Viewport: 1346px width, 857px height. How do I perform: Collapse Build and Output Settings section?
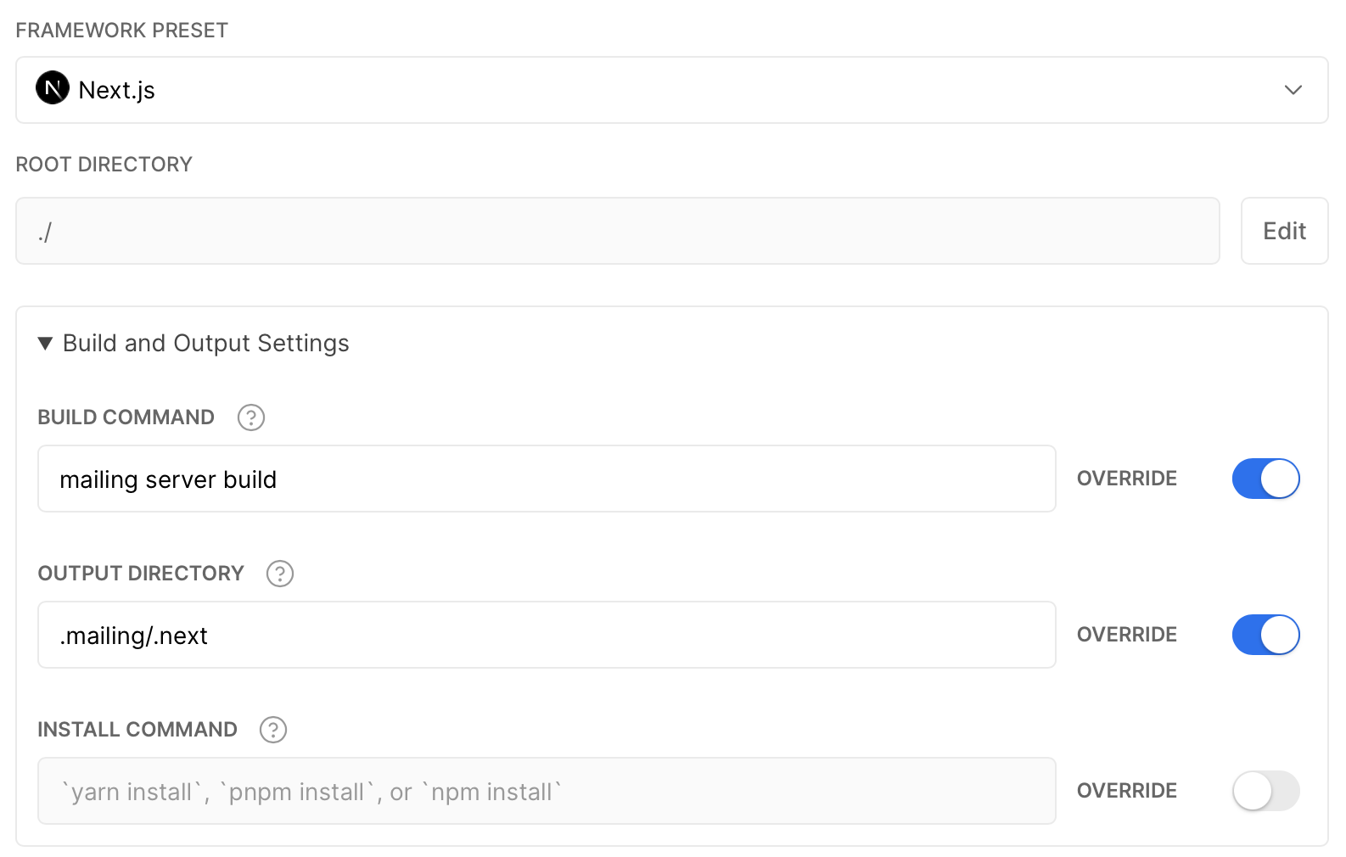(x=46, y=344)
